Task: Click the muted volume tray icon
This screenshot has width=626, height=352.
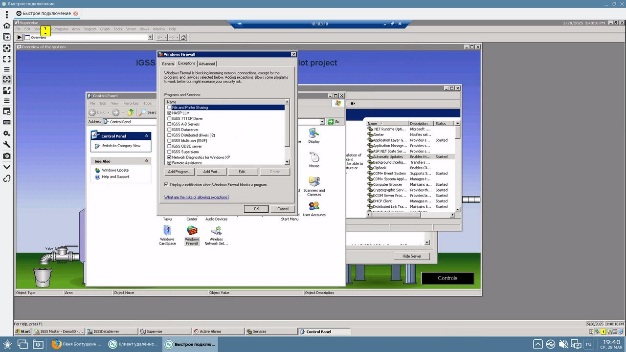Action: point(563,344)
